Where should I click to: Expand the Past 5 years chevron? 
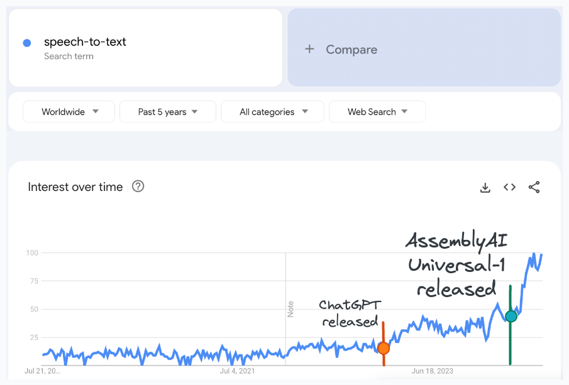click(x=196, y=111)
